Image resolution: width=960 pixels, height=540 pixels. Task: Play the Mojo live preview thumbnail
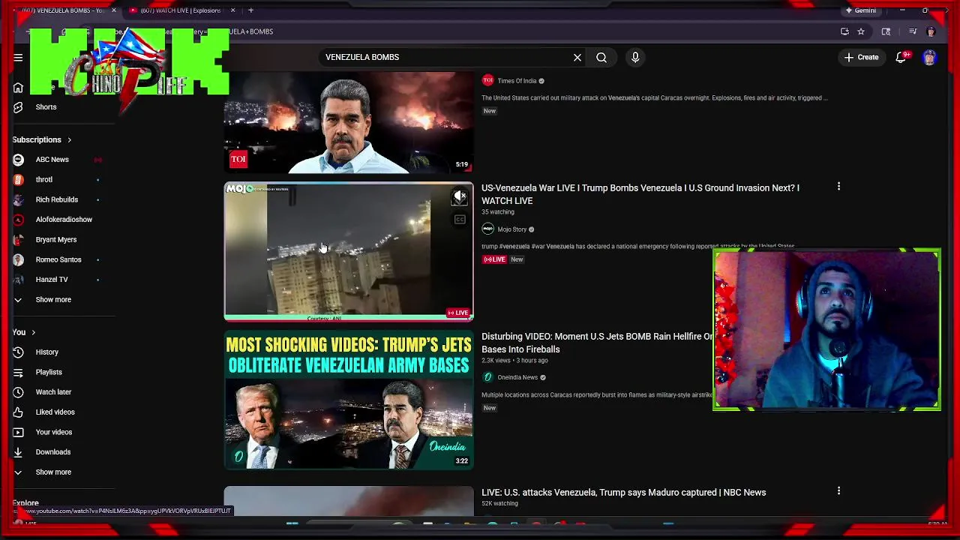pos(349,251)
